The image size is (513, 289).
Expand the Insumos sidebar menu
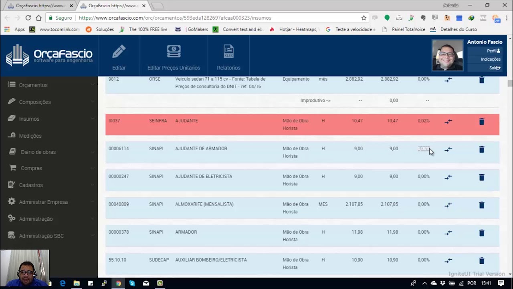(x=49, y=119)
